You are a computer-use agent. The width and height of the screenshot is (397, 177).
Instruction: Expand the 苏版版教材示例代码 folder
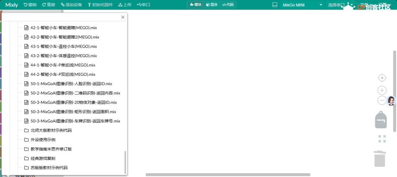(49, 168)
